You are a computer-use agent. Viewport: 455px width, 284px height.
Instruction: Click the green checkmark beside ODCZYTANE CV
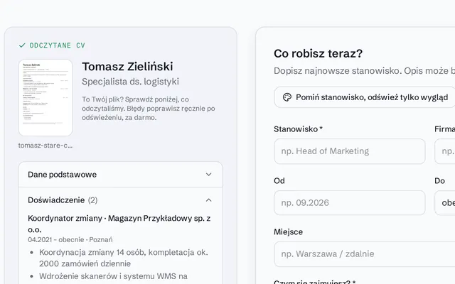(22, 45)
